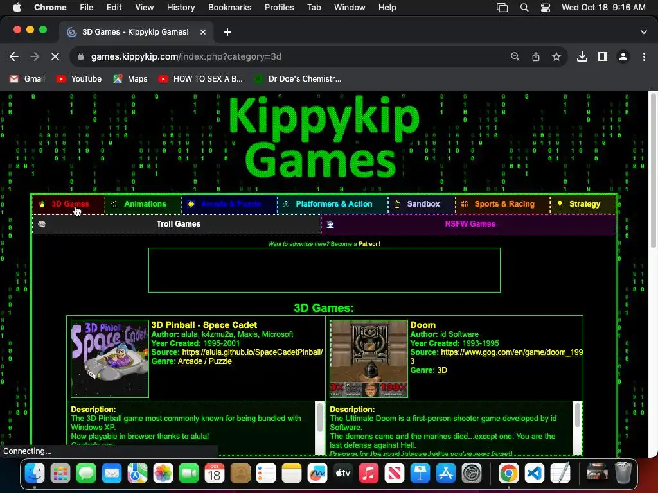Open a new tab with plus button
Viewport: 658px width, 493px height.
(227, 32)
